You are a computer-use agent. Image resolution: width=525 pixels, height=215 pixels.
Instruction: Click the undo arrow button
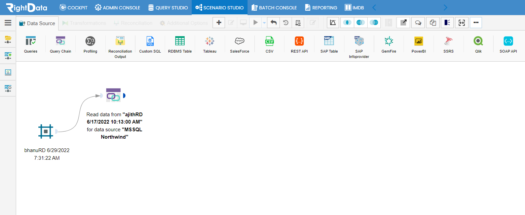(x=274, y=23)
